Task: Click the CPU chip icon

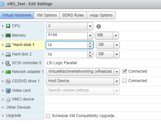Action: (8, 26)
